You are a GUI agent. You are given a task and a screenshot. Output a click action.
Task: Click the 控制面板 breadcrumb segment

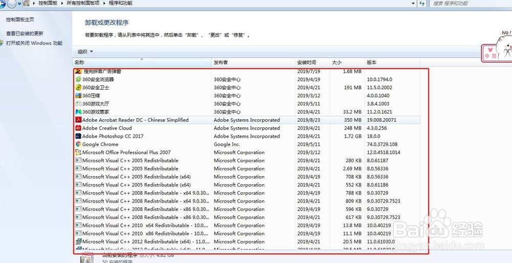pyautogui.click(x=48, y=3)
